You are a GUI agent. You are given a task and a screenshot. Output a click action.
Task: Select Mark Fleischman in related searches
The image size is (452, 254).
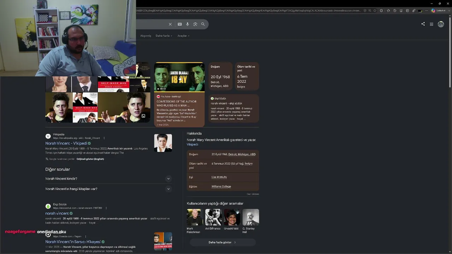[195, 221]
